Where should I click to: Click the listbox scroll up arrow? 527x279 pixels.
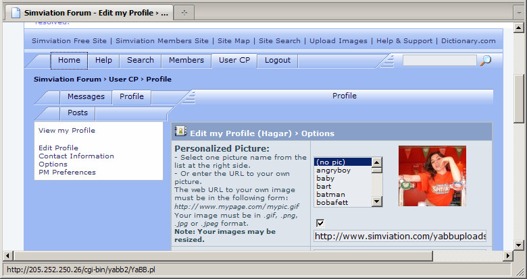click(x=377, y=162)
